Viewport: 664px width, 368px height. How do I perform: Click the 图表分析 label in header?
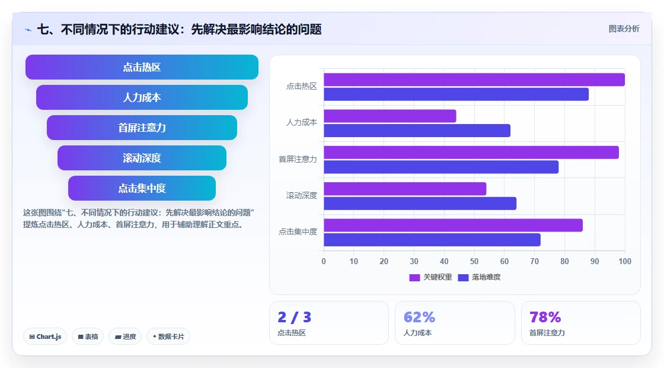pos(624,29)
